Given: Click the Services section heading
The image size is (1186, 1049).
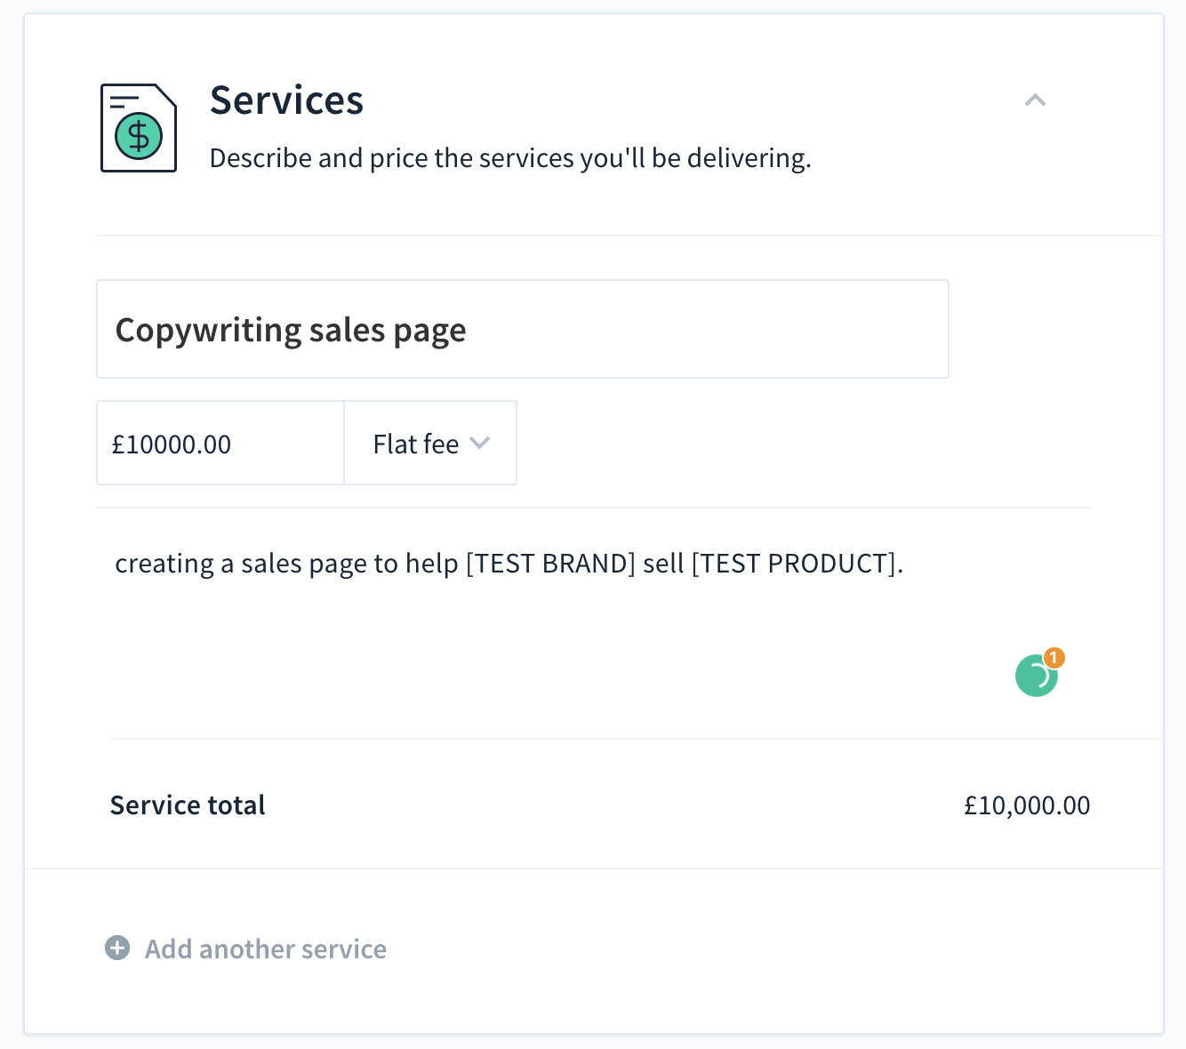Looking at the screenshot, I should (x=286, y=100).
